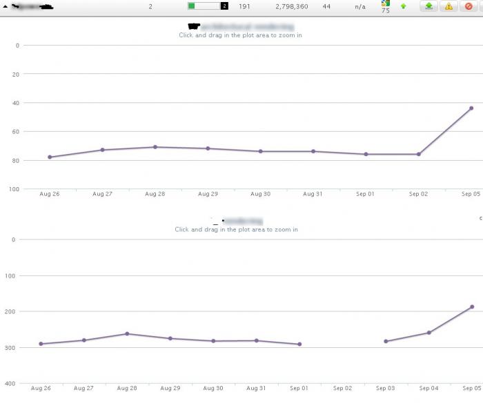Select the value 2,798,360
Image resolution: width=483 pixels, height=408 pixels.
[292, 6]
